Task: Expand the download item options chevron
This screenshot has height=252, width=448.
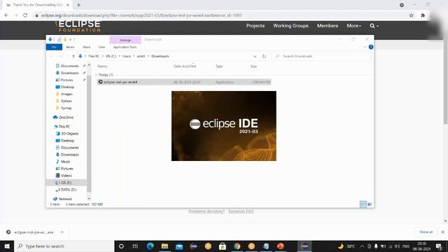Action: [x=62, y=232]
